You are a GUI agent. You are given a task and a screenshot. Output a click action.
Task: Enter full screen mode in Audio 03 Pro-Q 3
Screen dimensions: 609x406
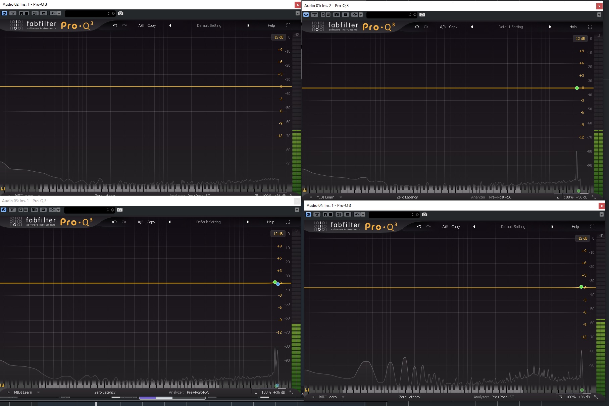[x=288, y=222]
